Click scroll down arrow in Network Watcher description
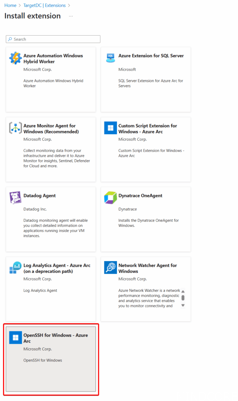 183,305
